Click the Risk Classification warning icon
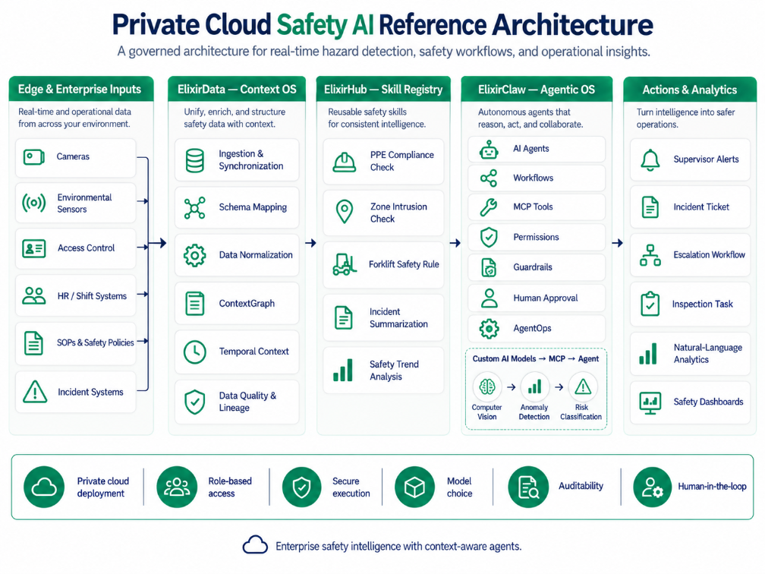The image size is (765, 574). [x=583, y=387]
